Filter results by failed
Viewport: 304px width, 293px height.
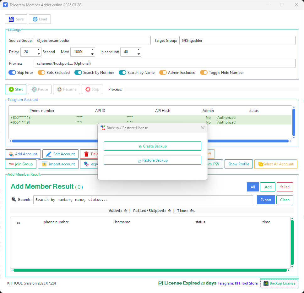click(x=285, y=187)
